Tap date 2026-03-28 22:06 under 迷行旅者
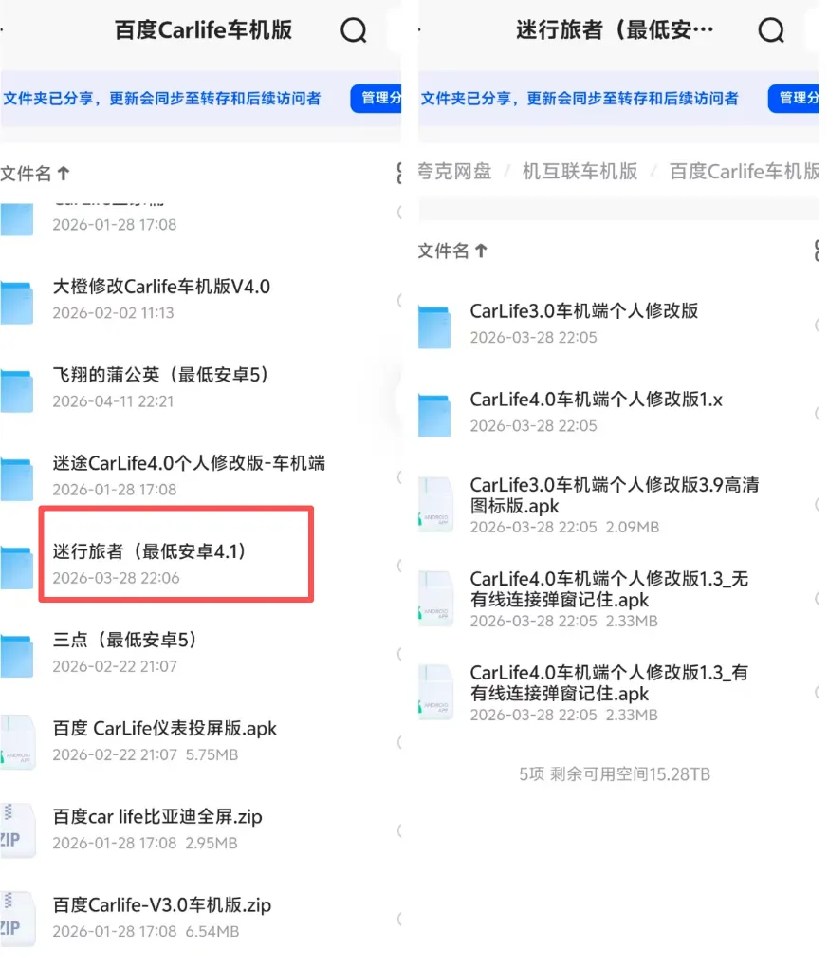This screenshot has width=828, height=968. pyautogui.click(x=116, y=578)
